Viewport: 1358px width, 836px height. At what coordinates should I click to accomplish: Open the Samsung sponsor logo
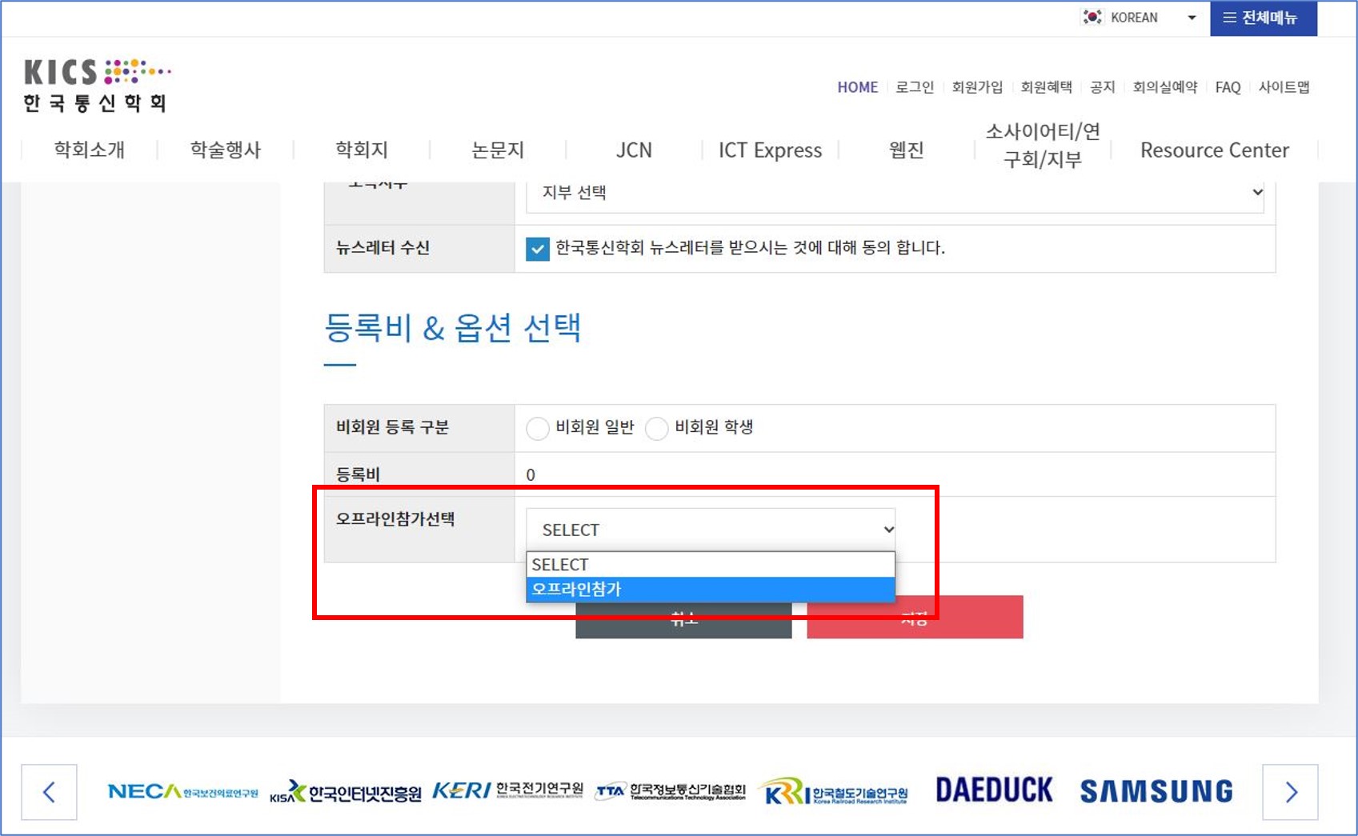click(1156, 791)
